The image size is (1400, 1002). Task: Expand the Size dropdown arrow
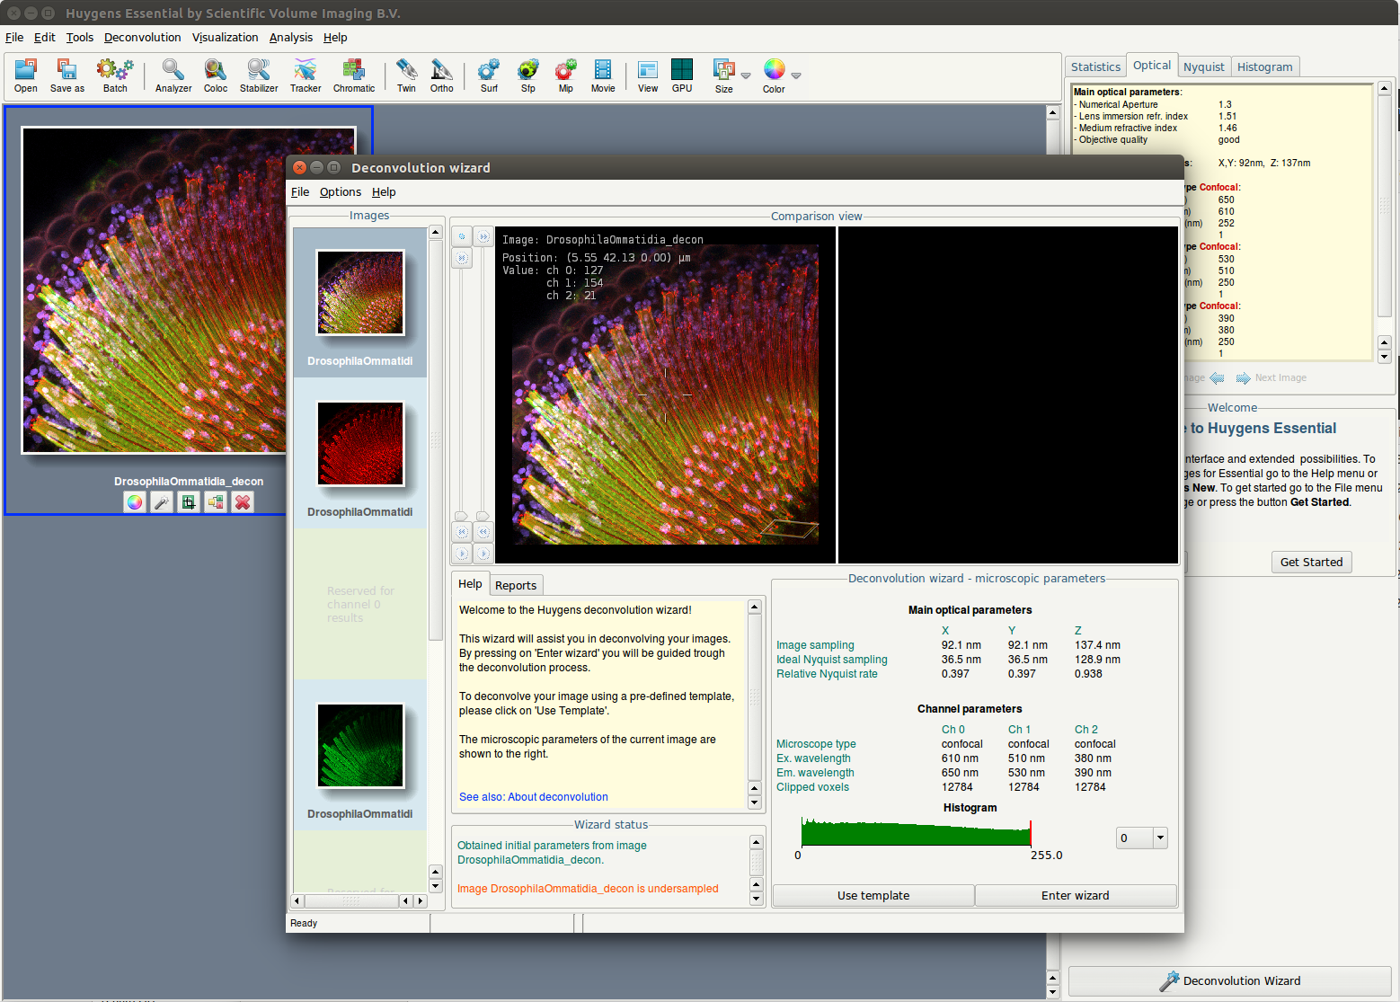tap(746, 76)
